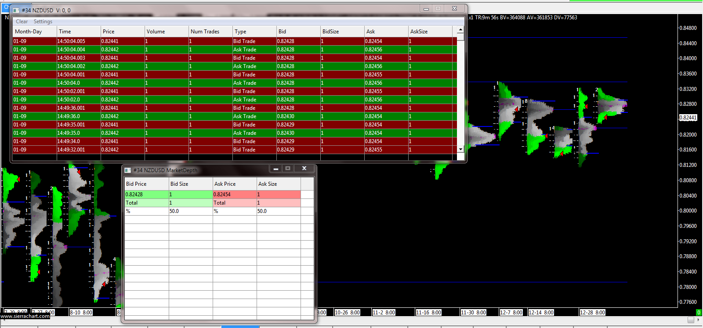Click the Time and Sales window title icon
The image size is (703, 328).
coord(16,10)
